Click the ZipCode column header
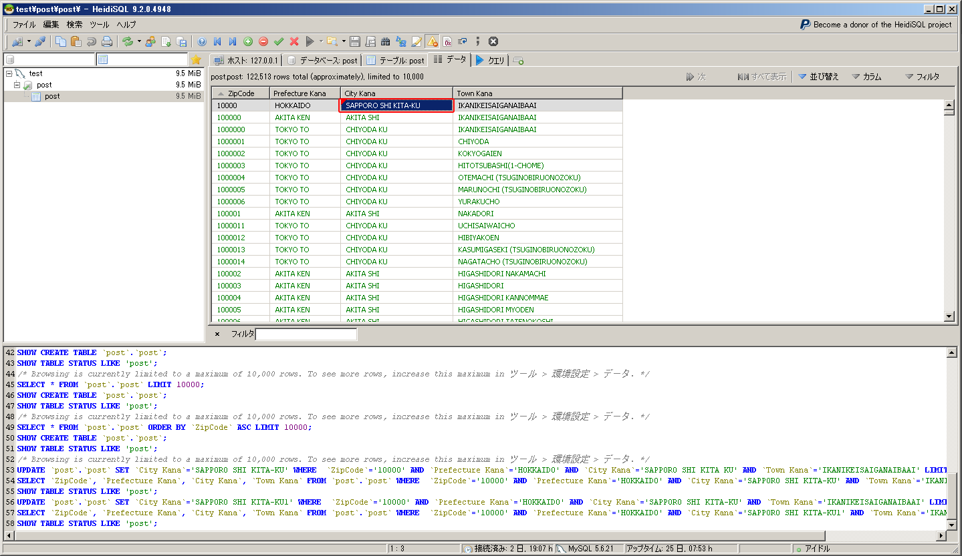 pyautogui.click(x=241, y=93)
